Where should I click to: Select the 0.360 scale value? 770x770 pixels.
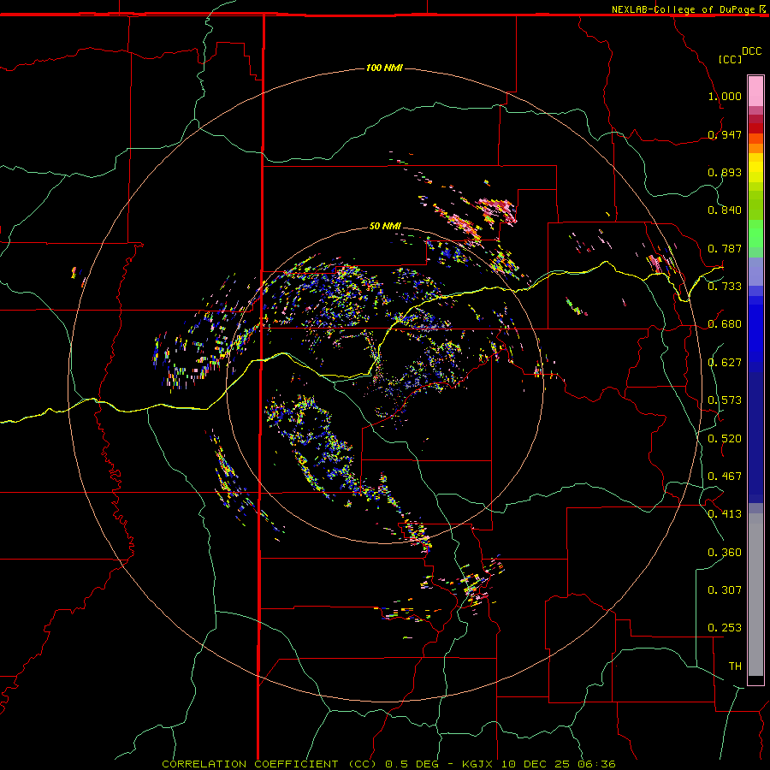725,553
